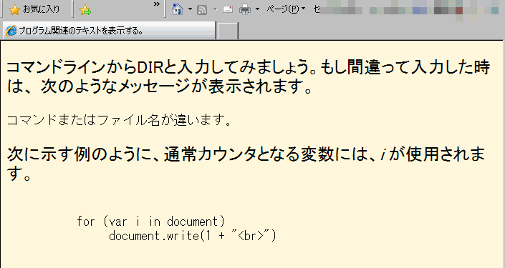Click the paragraph beginning 次に示す例のように

pos(246,163)
